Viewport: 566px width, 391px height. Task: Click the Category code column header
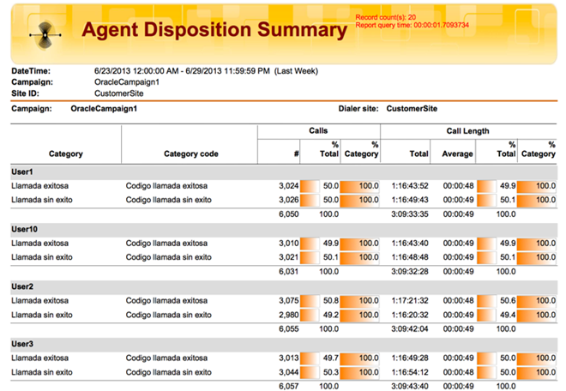pos(190,153)
